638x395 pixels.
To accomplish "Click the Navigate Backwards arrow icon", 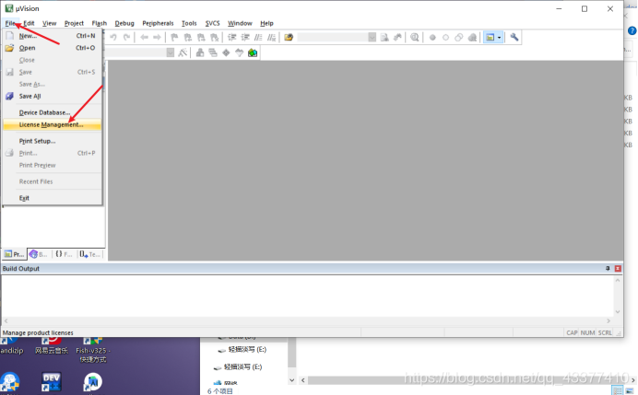I will pos(144,38).
